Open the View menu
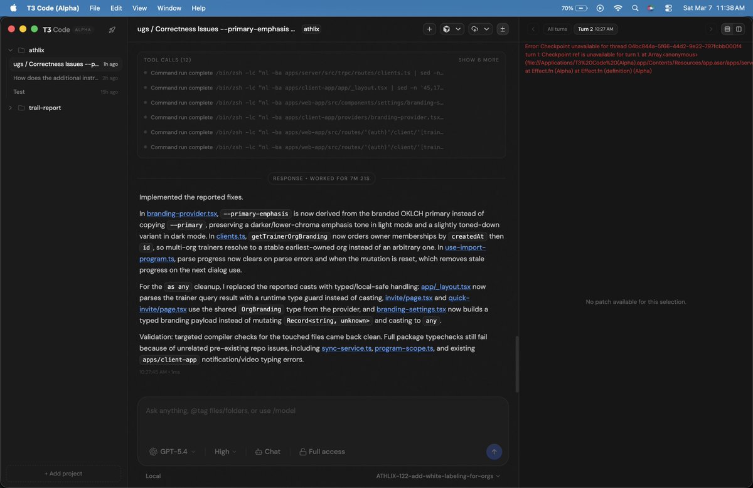The image size is (753, 488). point(139,8)
